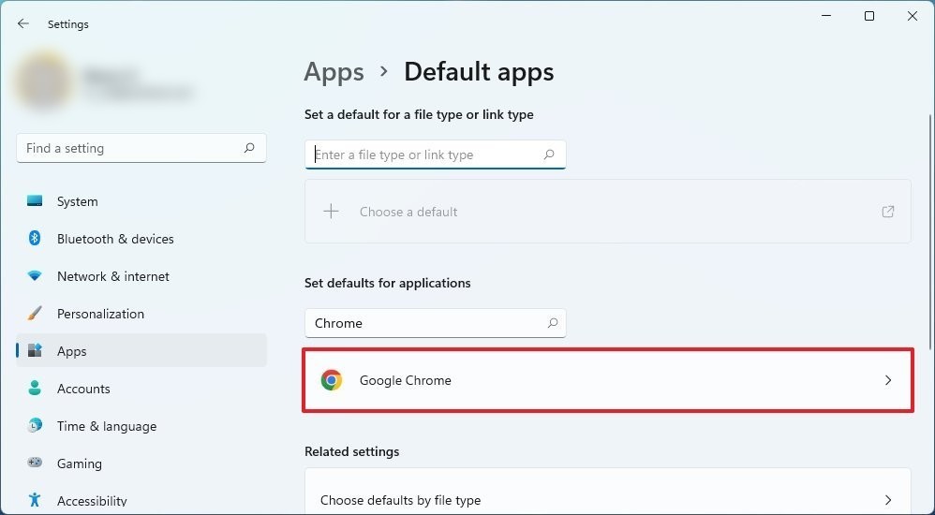Focus the Find a setting search field
The image size is (935, 515).
point(141,148)
